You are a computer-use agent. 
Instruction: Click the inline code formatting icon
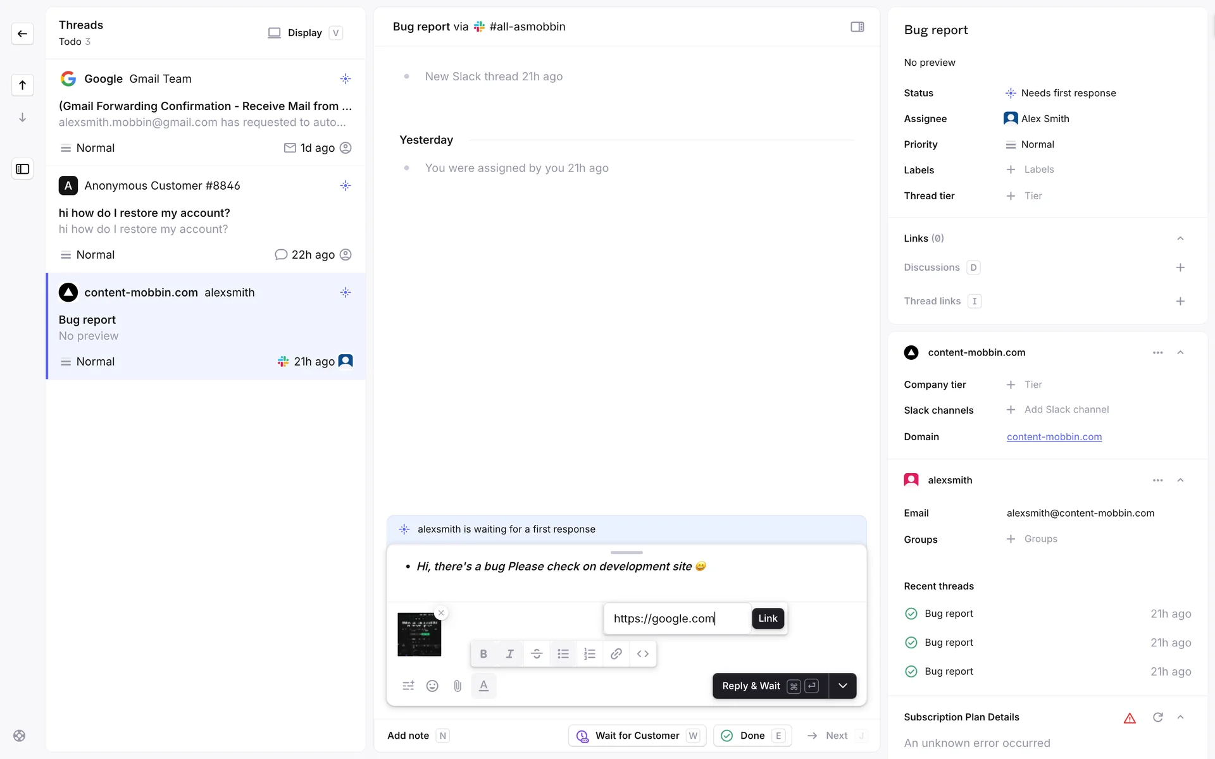[642, 654]
